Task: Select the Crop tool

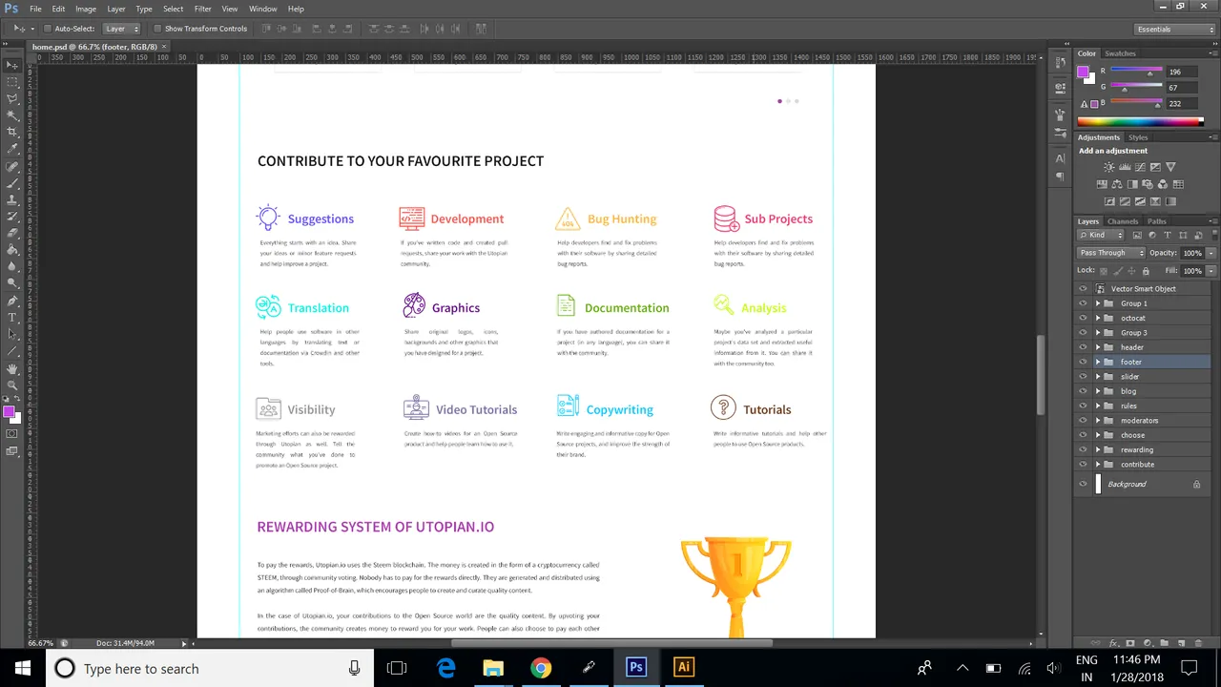Action: [11, 132]
